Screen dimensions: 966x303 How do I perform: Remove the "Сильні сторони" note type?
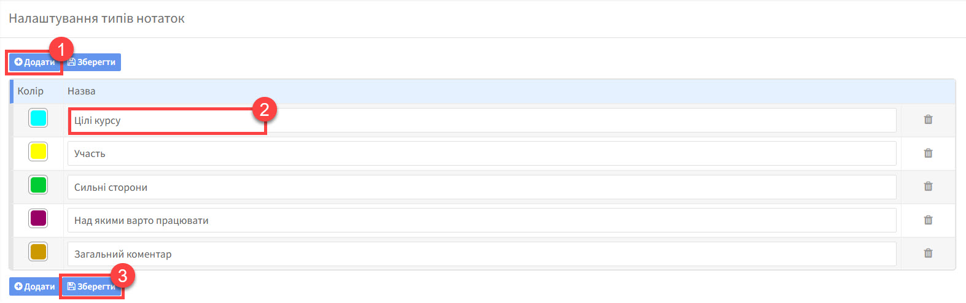click(928, 186)
